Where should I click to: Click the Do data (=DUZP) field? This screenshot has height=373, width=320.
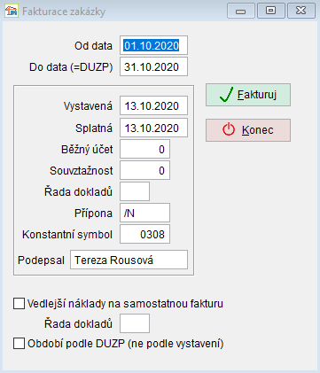[x=153, y=66]
